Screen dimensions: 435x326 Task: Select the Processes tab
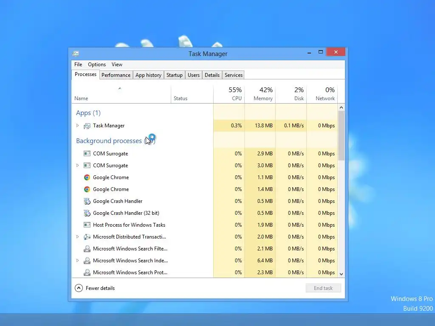pos(85,74)
